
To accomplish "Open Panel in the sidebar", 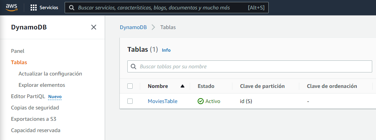I will click(x=18, y=51).
